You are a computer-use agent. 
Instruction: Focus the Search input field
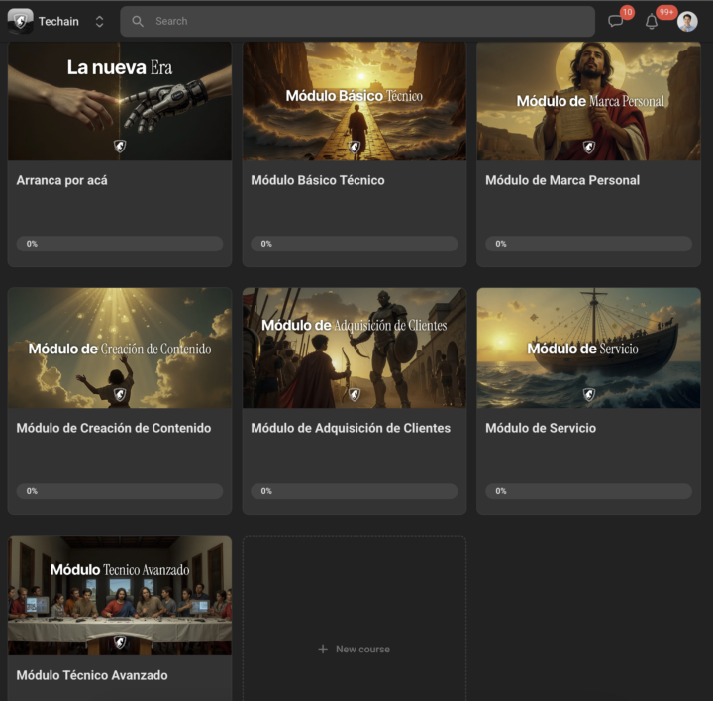click(357, 22)
